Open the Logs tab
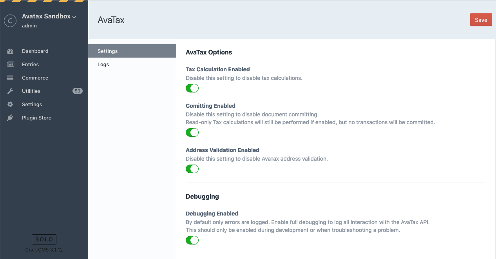The image size is (496, 259). [x=103, y=65]
